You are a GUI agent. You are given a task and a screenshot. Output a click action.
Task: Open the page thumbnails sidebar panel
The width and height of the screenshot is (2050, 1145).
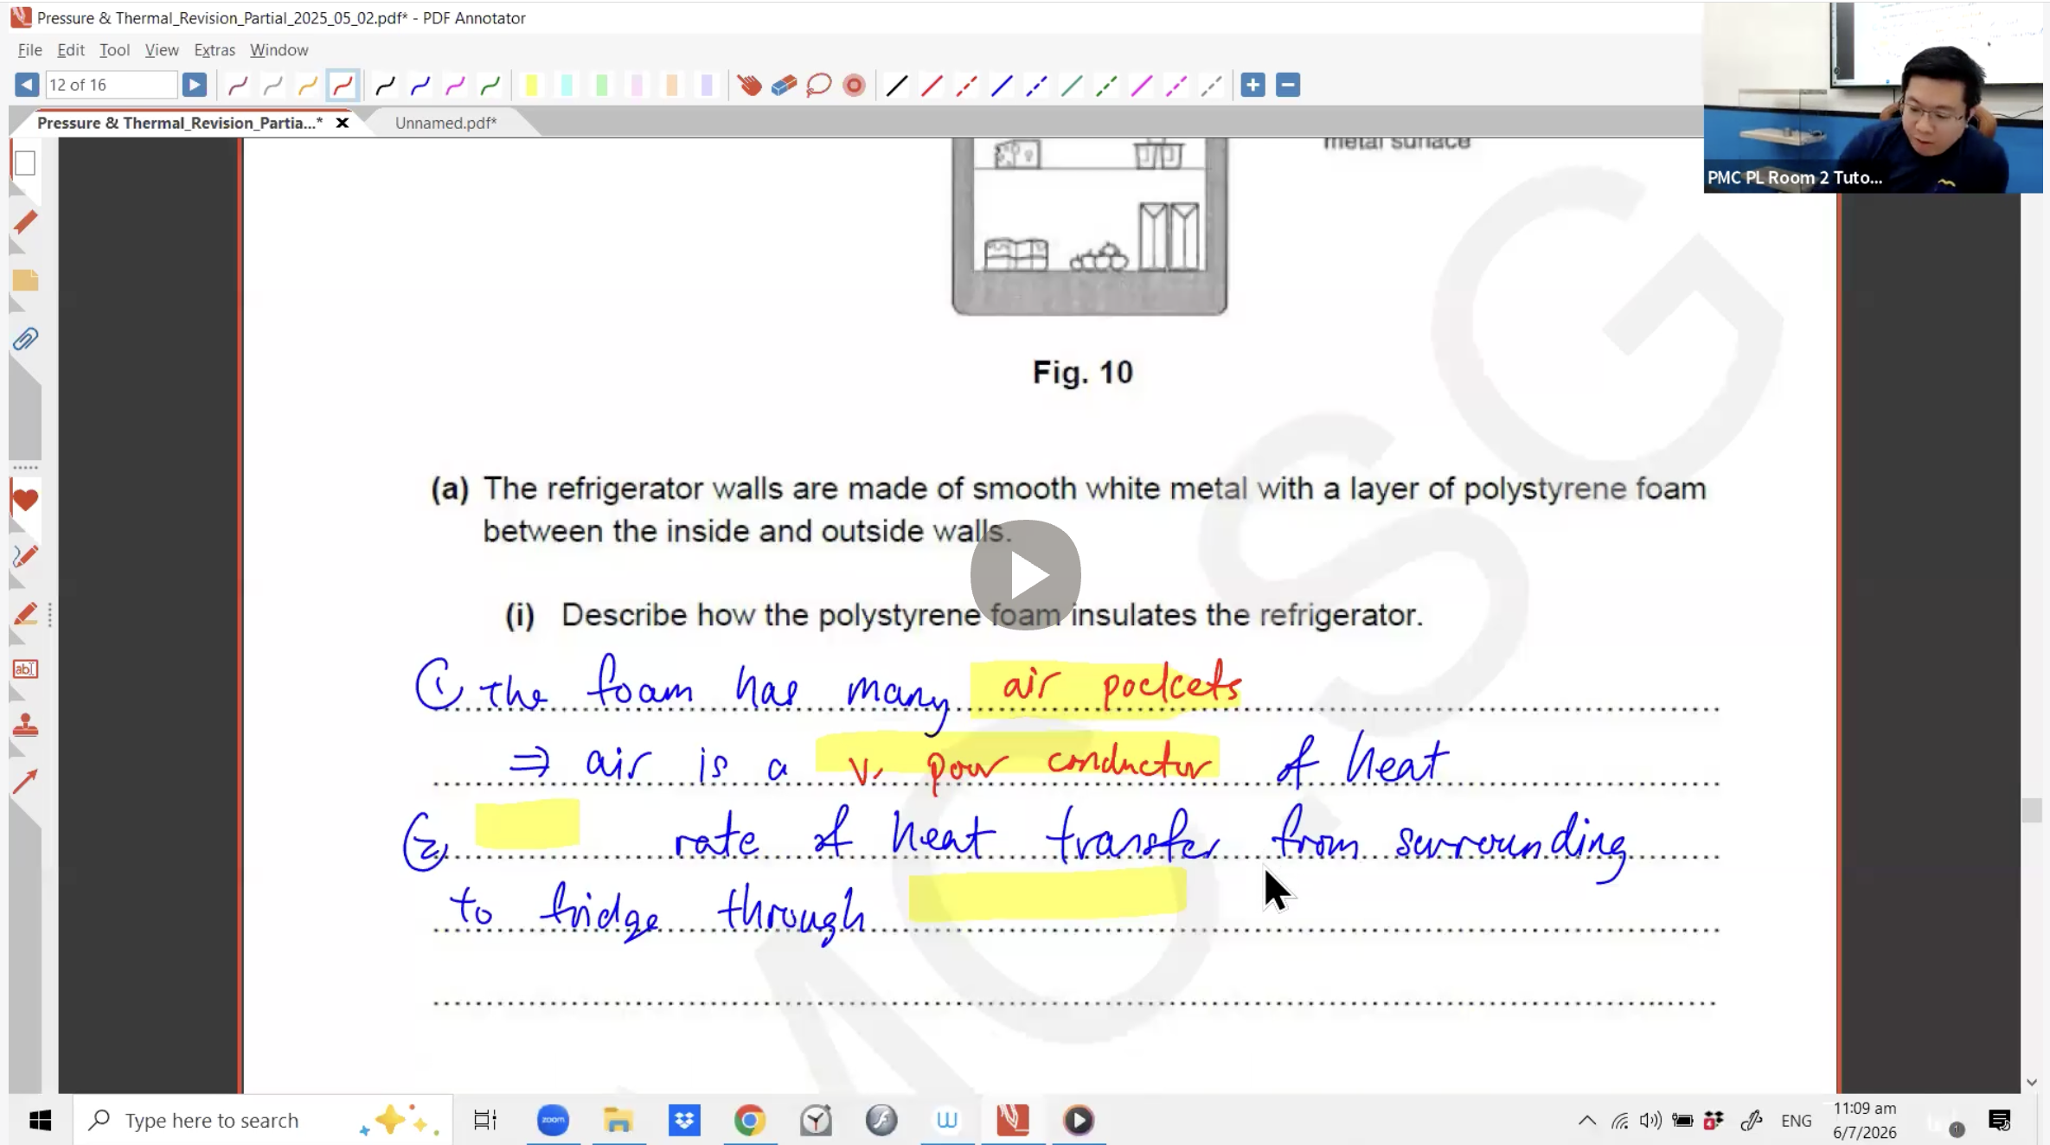[x=25, y=163]
